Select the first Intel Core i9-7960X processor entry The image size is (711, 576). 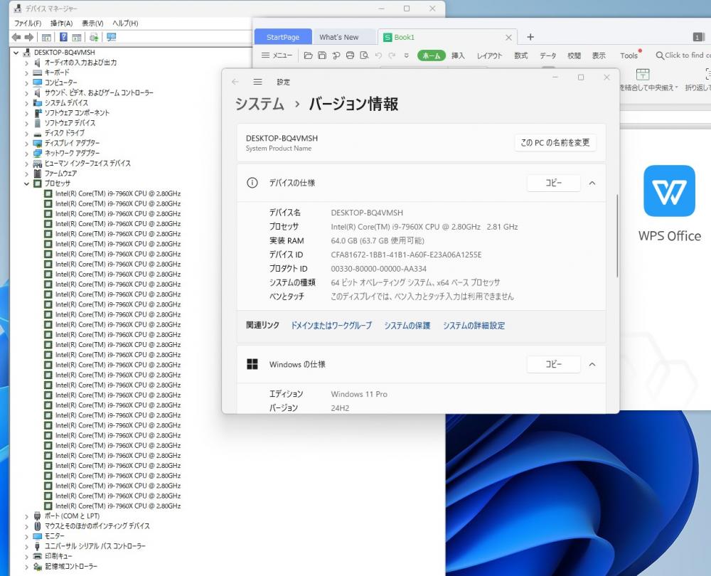[118, 193]
